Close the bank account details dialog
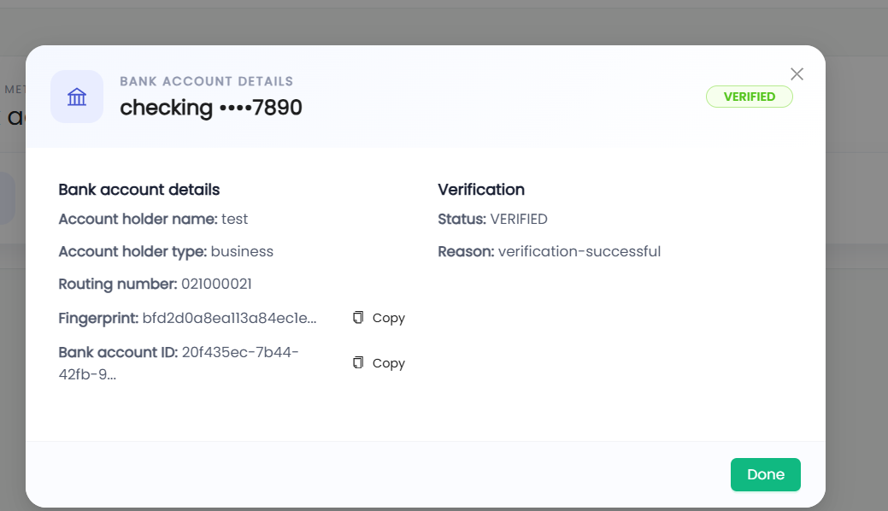 point(797,74)
